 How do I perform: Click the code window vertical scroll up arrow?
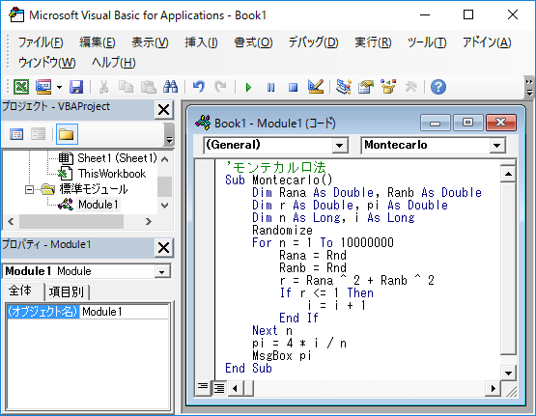point(508,174)
